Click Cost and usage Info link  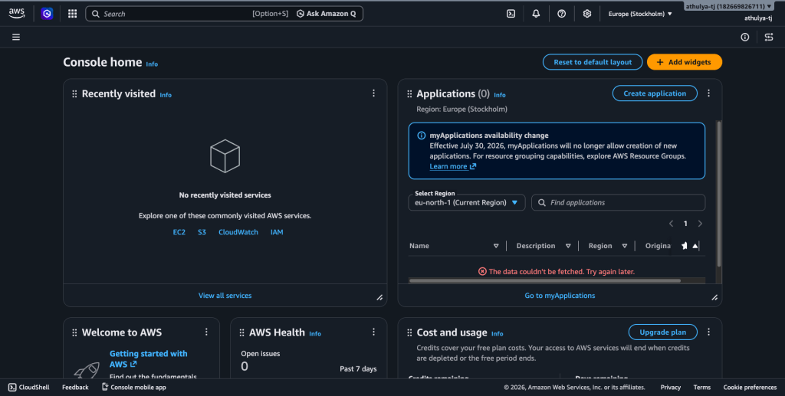pyautogui.click(x=497, y=333)
